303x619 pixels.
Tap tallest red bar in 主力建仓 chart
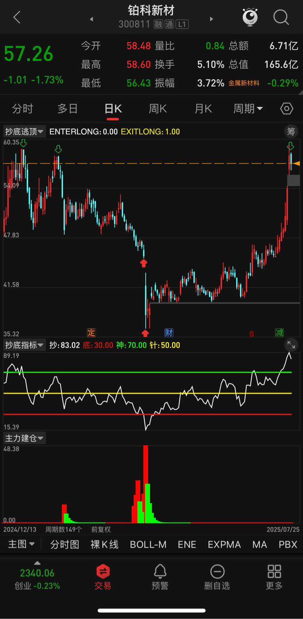pos(146,484)
